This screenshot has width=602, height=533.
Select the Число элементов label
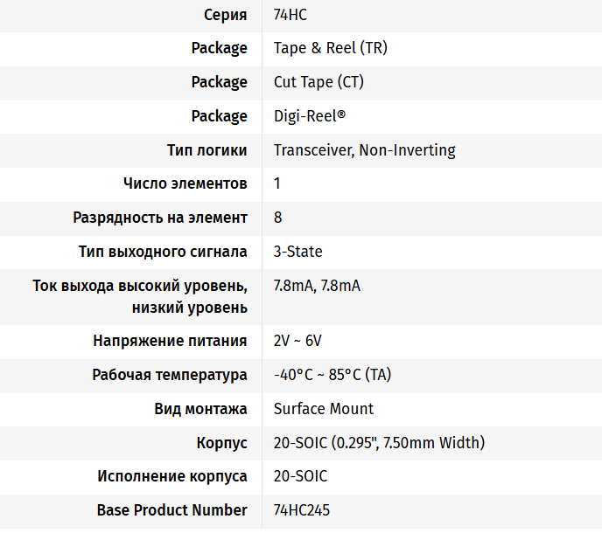tap(185, 183)
